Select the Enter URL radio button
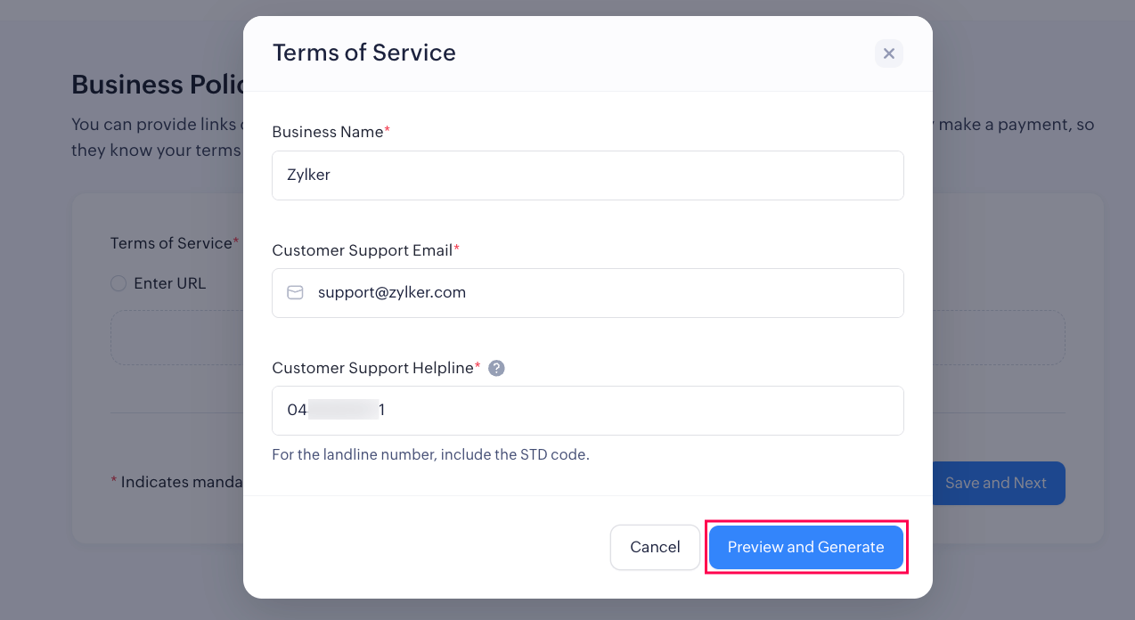The width and height of the screenshot is (1135, 620). tap(118, 283)
